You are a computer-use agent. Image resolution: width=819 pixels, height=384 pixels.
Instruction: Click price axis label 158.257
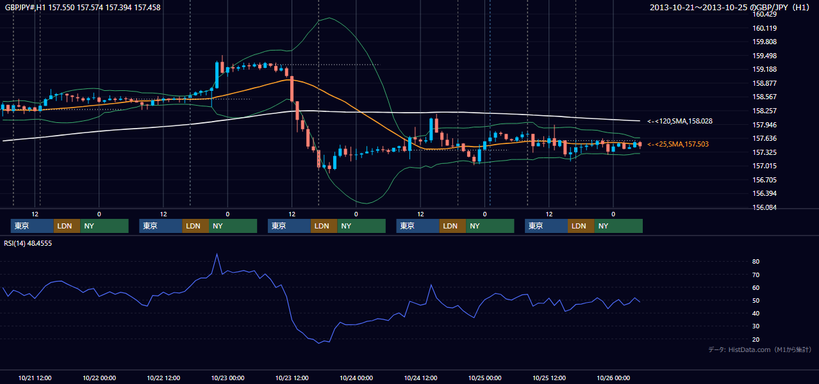coord(765,111)
